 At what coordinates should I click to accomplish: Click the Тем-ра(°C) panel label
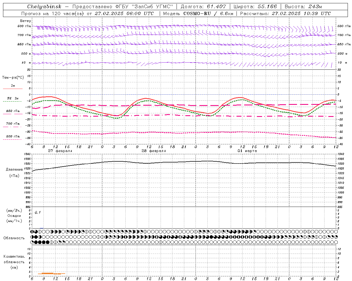pyautogui.click(x=13, y=78)
